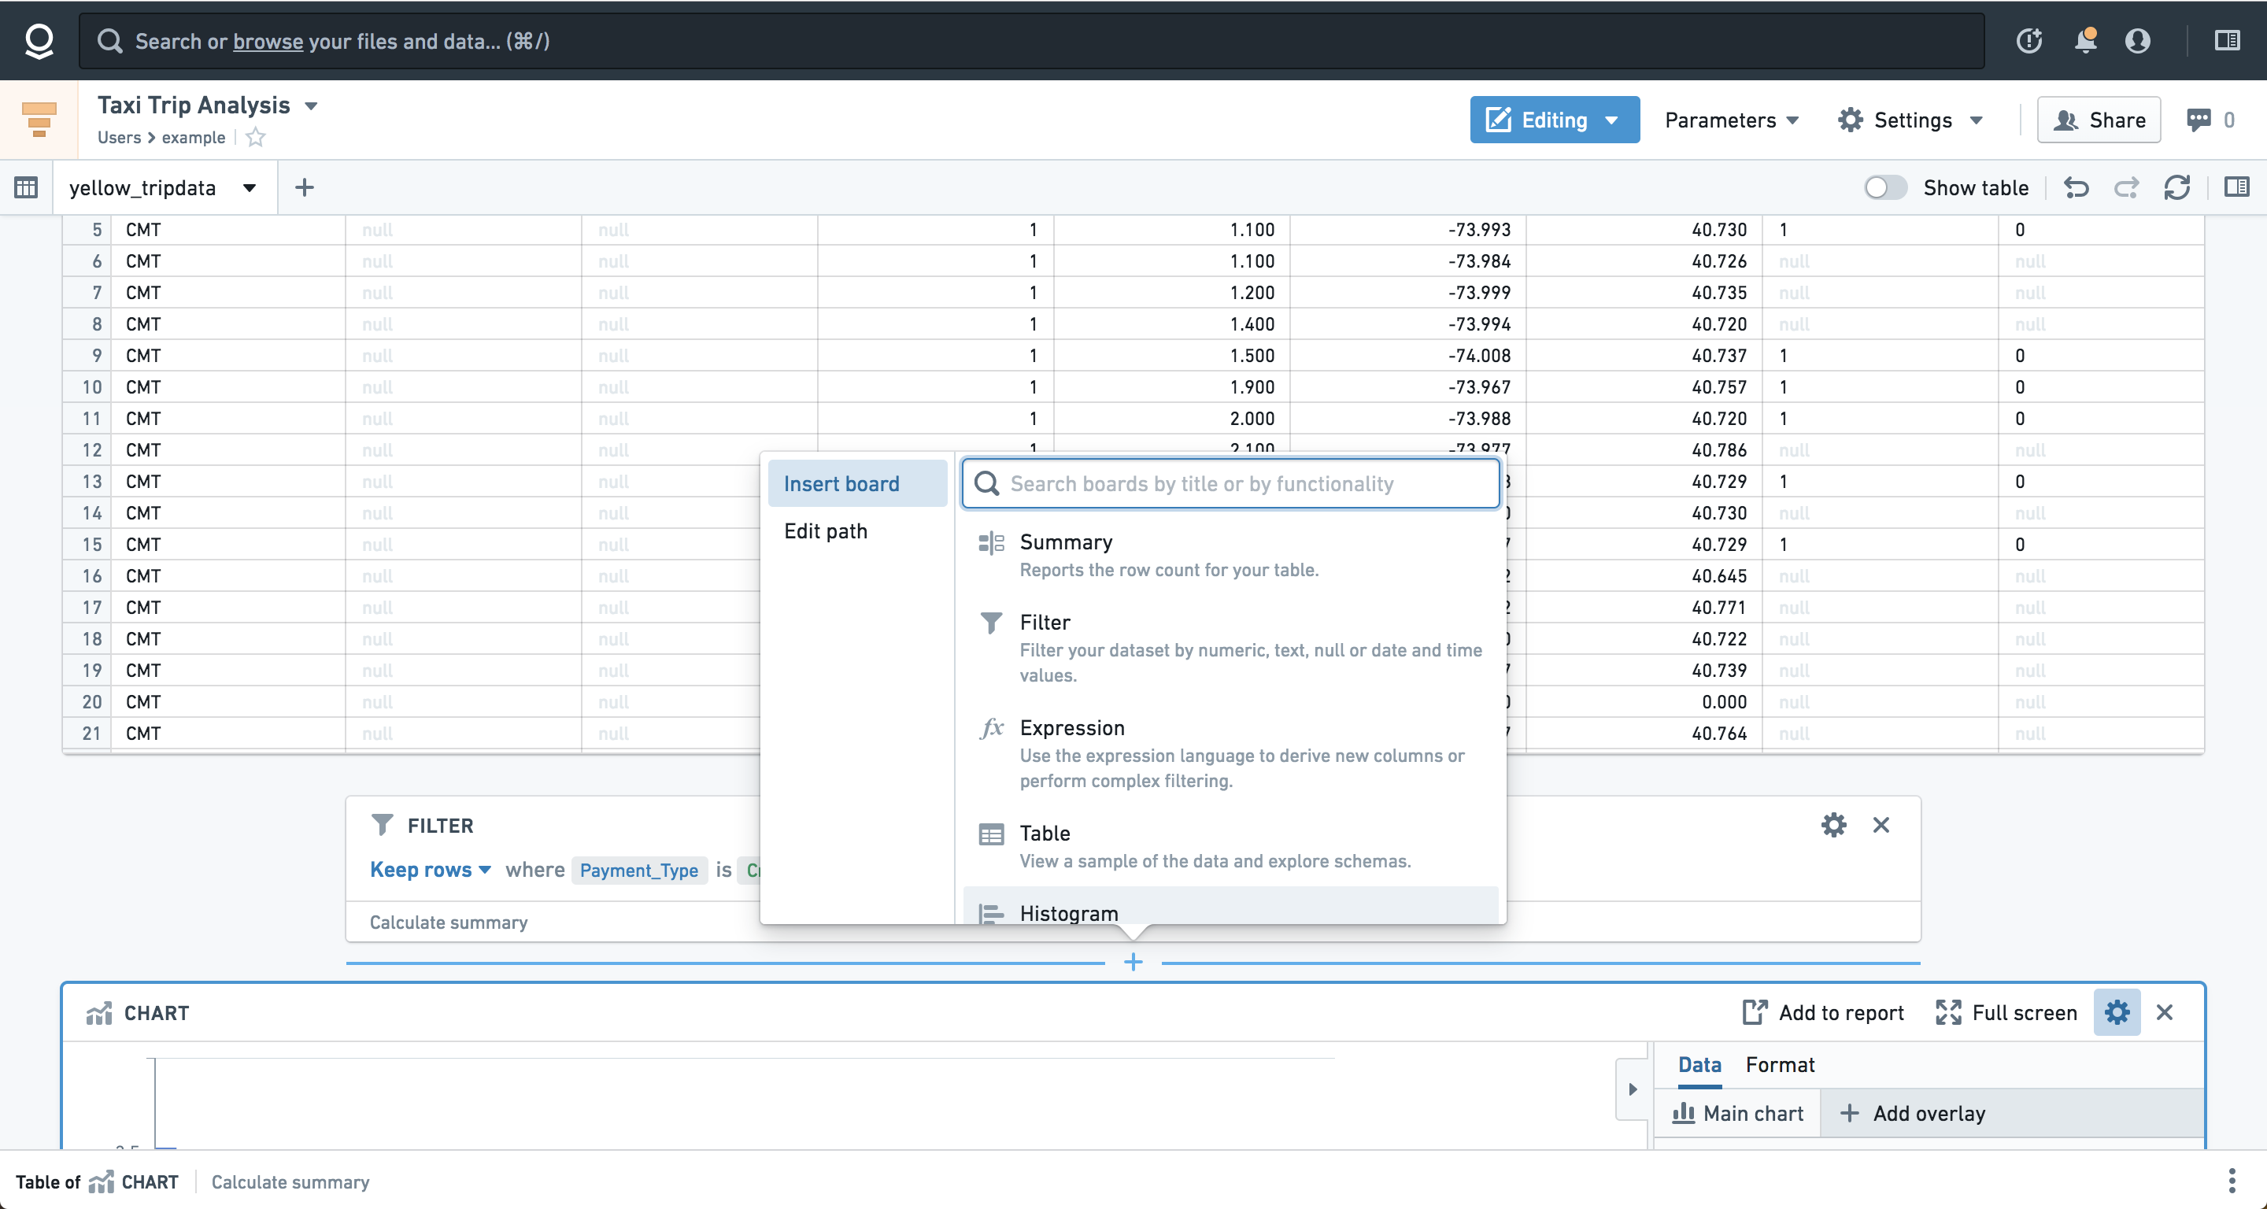This screenshot has height=1209, width=2267.
Task: Click the Contour analysis icon
Action: [39, 120]
